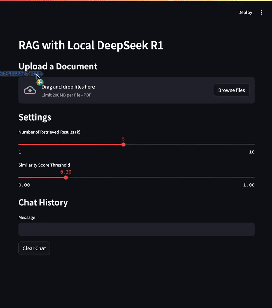Click the 'Limit 200MB per file • PDF' text
This screenshot has height=308, width=272.
pos(67,95)
